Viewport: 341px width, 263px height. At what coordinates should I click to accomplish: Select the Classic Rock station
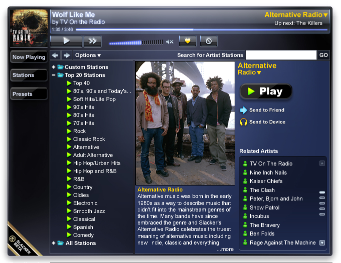click(89, 139)
